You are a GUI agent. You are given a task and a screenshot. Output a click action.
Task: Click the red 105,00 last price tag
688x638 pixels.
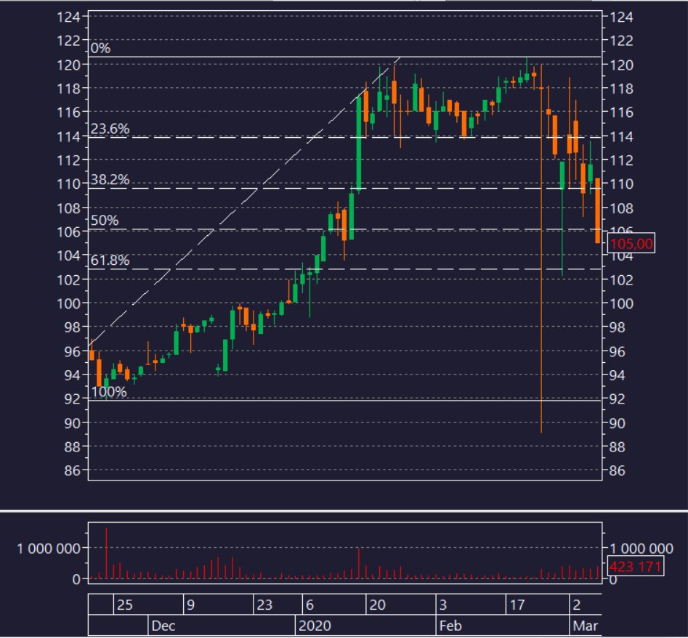(631, 243)
